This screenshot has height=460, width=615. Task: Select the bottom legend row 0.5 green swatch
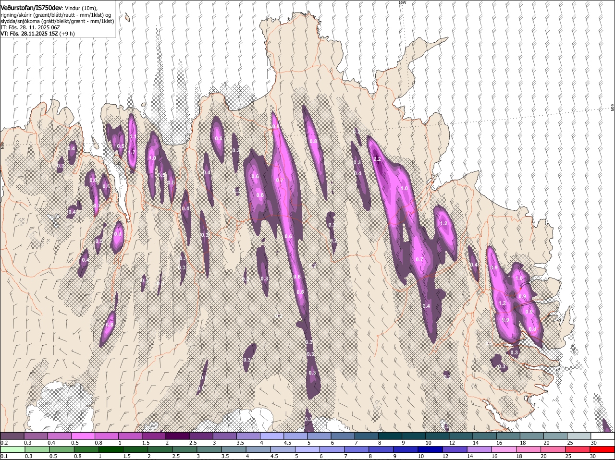coord(61,450)
